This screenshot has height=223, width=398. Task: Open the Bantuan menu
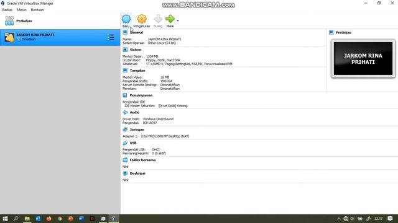tap(37, 10)
